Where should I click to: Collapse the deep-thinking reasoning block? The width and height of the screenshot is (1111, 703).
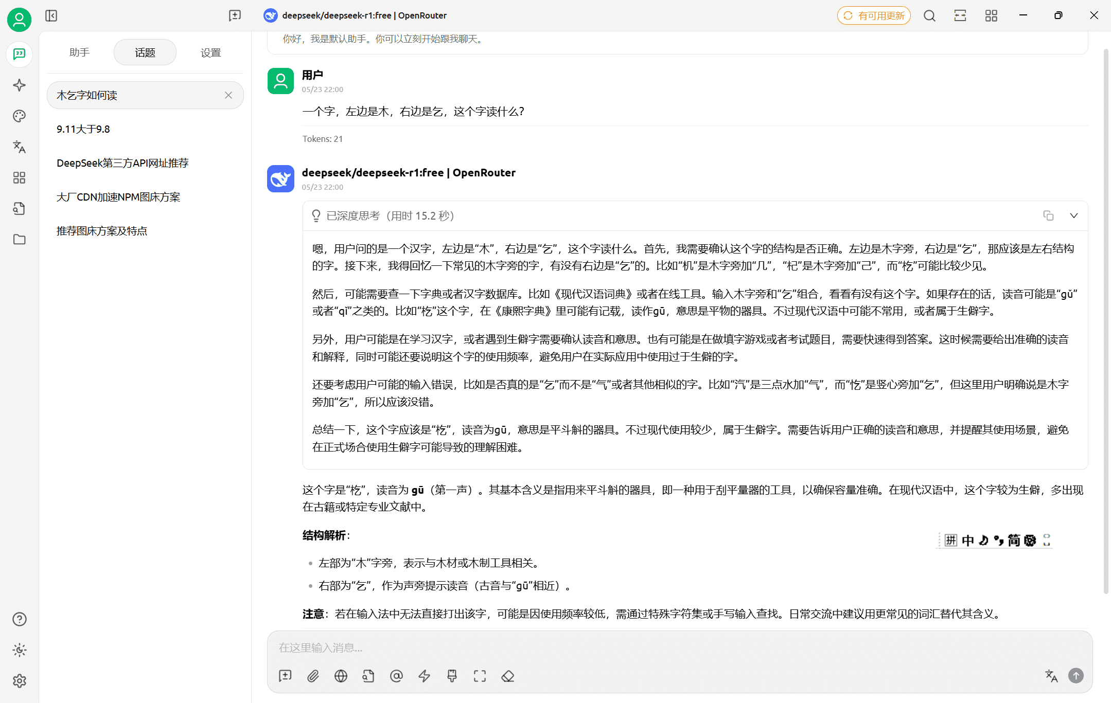(1074, 215)
